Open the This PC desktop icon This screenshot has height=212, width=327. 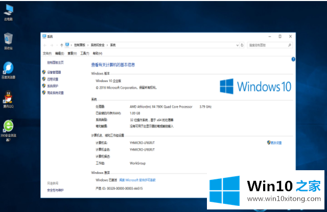coord(8,12)
